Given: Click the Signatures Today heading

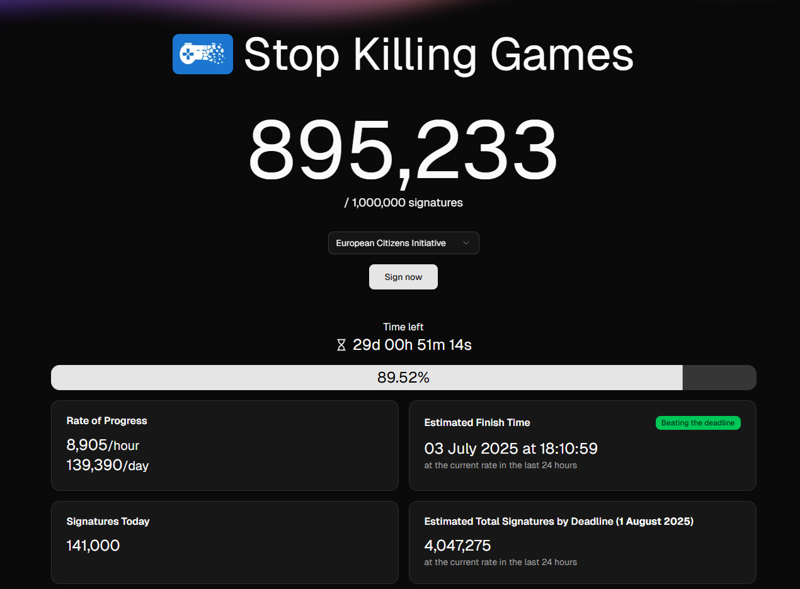Looking at the screenshot, I should click(108, 521).
